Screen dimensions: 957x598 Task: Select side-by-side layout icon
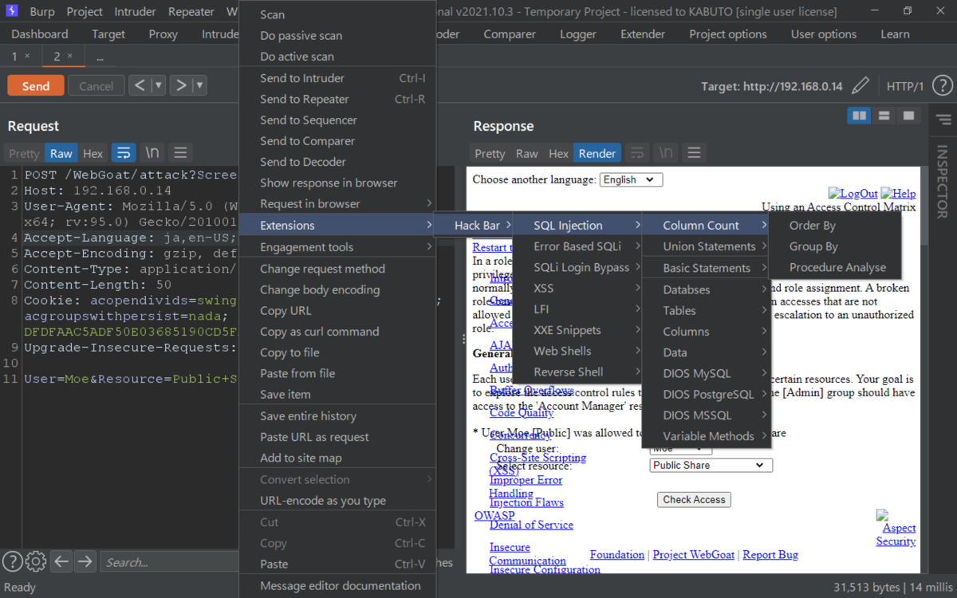(859, 116)
